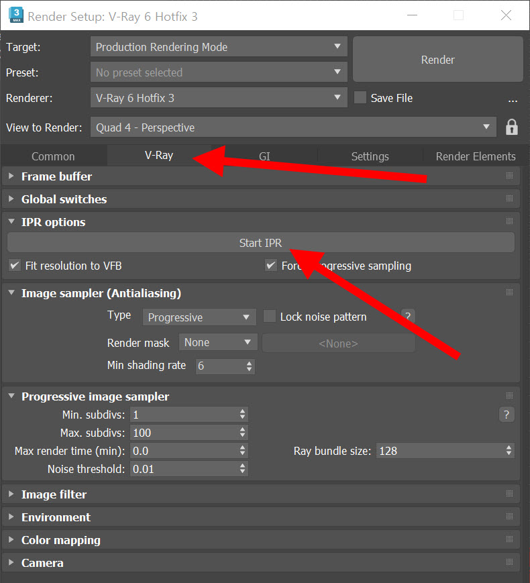Expand the Global switches rollout
This screenshot has height=583, width=530.
(x=11, y=199)
